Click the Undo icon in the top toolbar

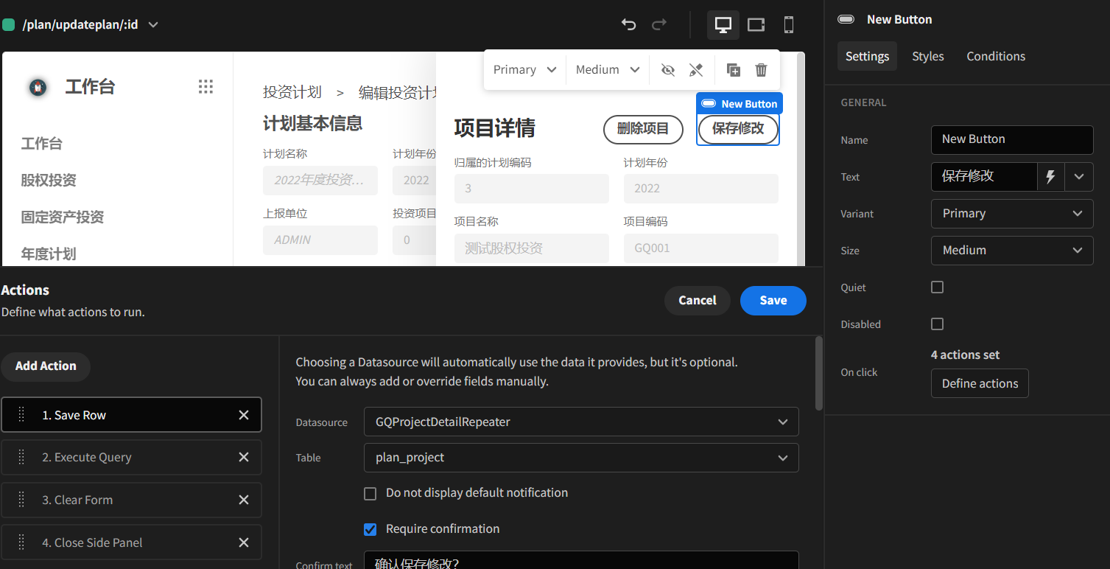[628, 24]
